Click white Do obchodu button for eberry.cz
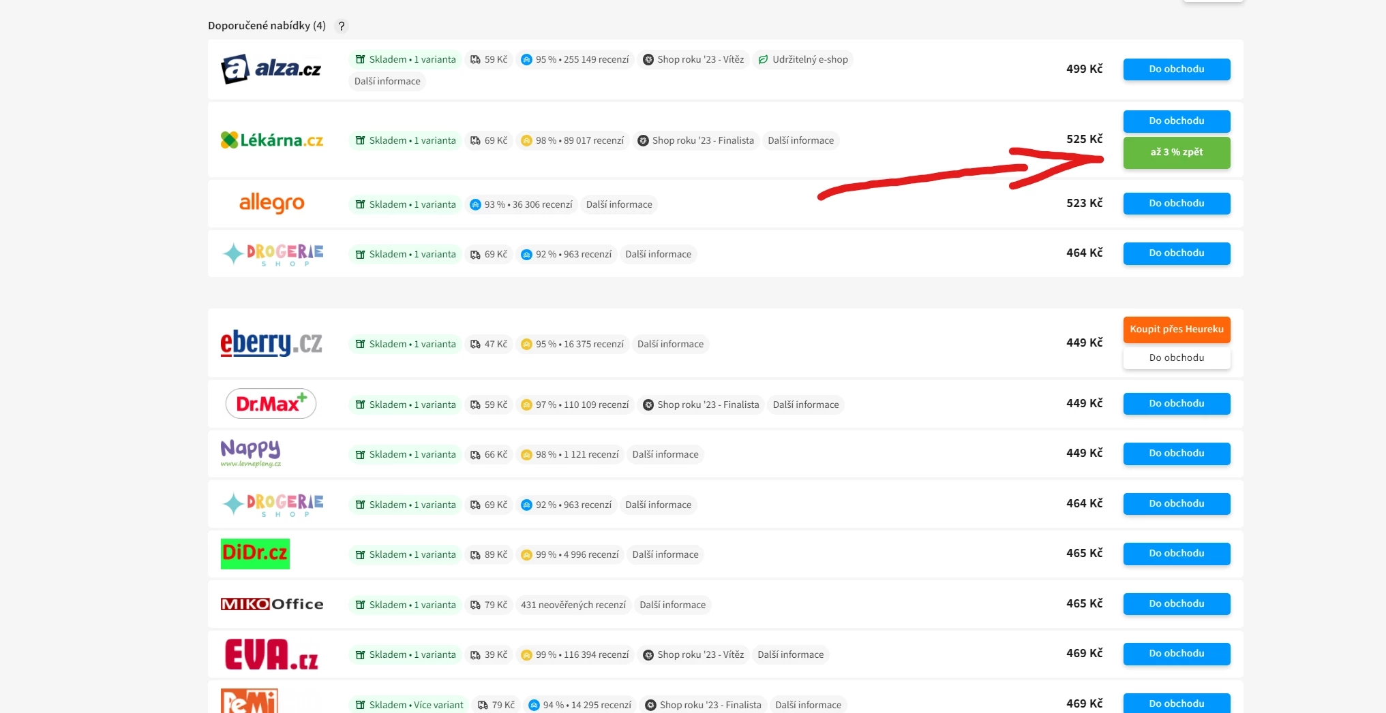This screenshot has height=713, width=1386. coord(1177,358)
